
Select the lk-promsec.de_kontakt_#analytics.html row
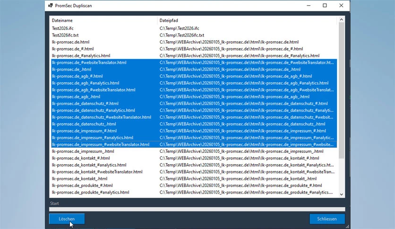pos(194,165)
